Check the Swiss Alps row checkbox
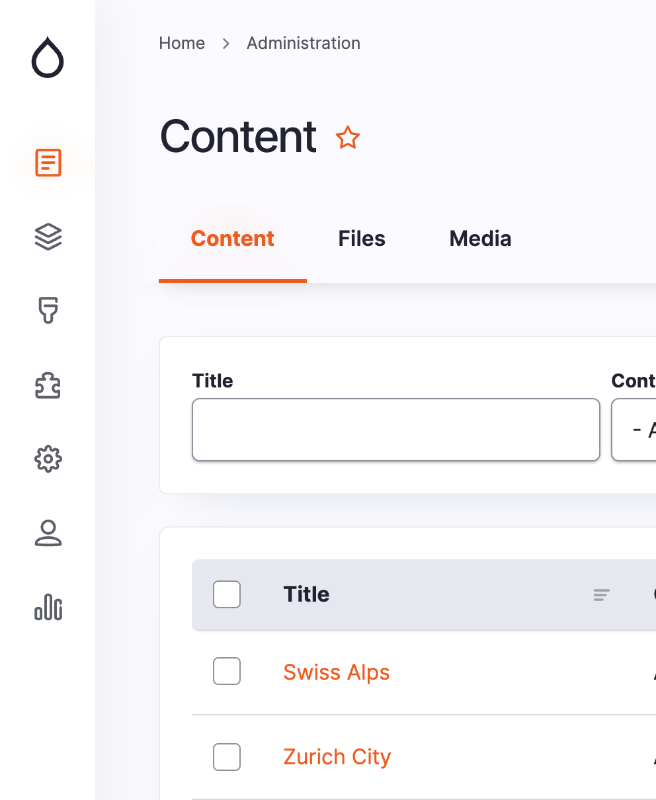656x800 pixels. pos(227,672)
